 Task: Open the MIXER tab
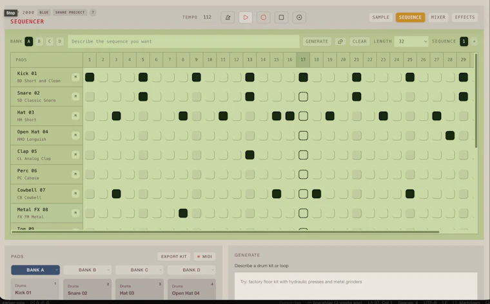(x=438, y=17)
